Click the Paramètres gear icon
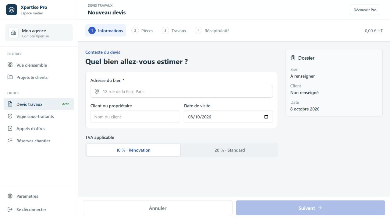The image size is (390, 219). coord(10,196)
